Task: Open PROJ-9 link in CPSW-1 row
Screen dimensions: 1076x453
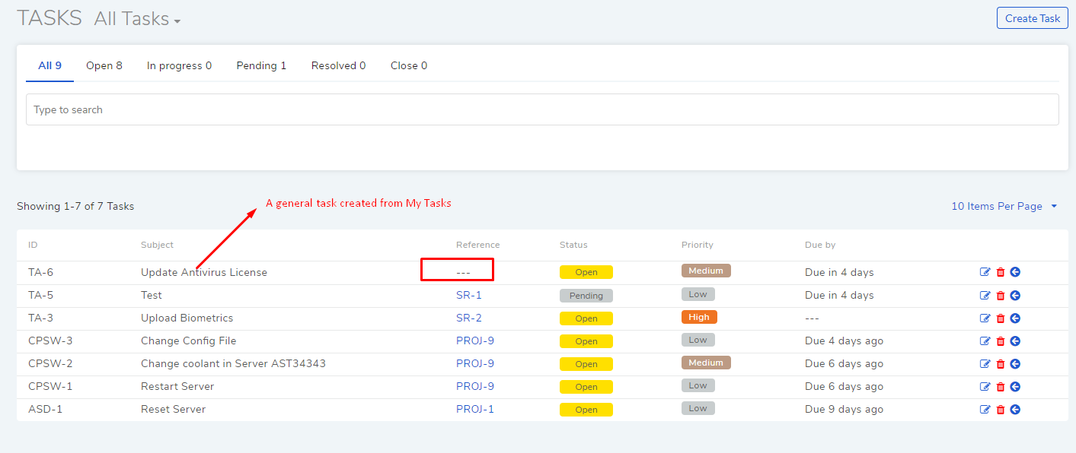Action: pyautogui.click(x=475, y=386)
